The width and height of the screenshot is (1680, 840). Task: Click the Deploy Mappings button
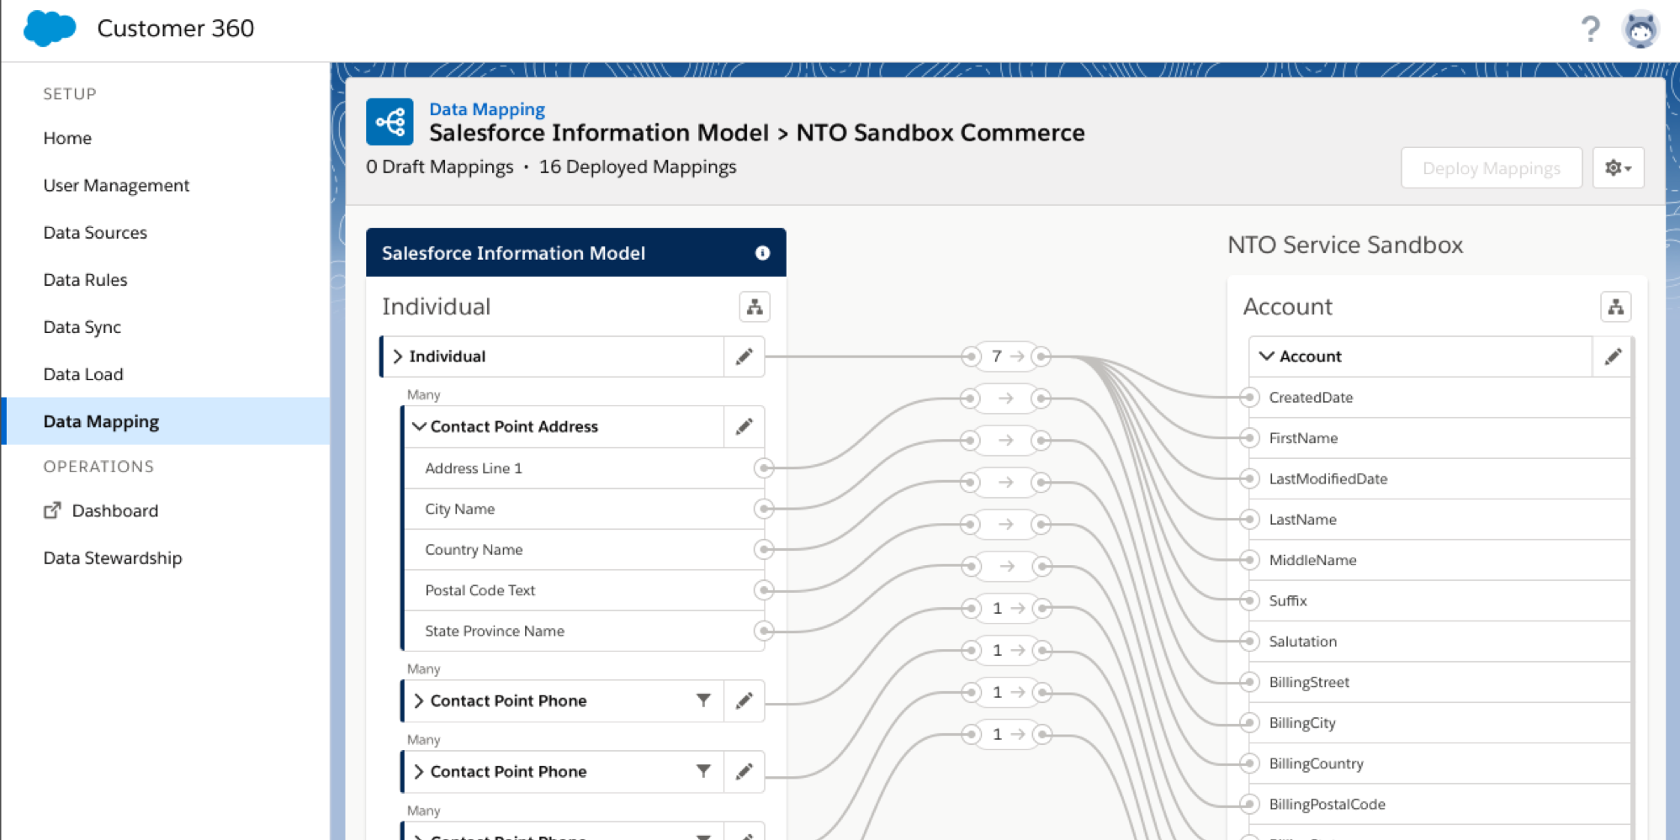click(1491, 168)
